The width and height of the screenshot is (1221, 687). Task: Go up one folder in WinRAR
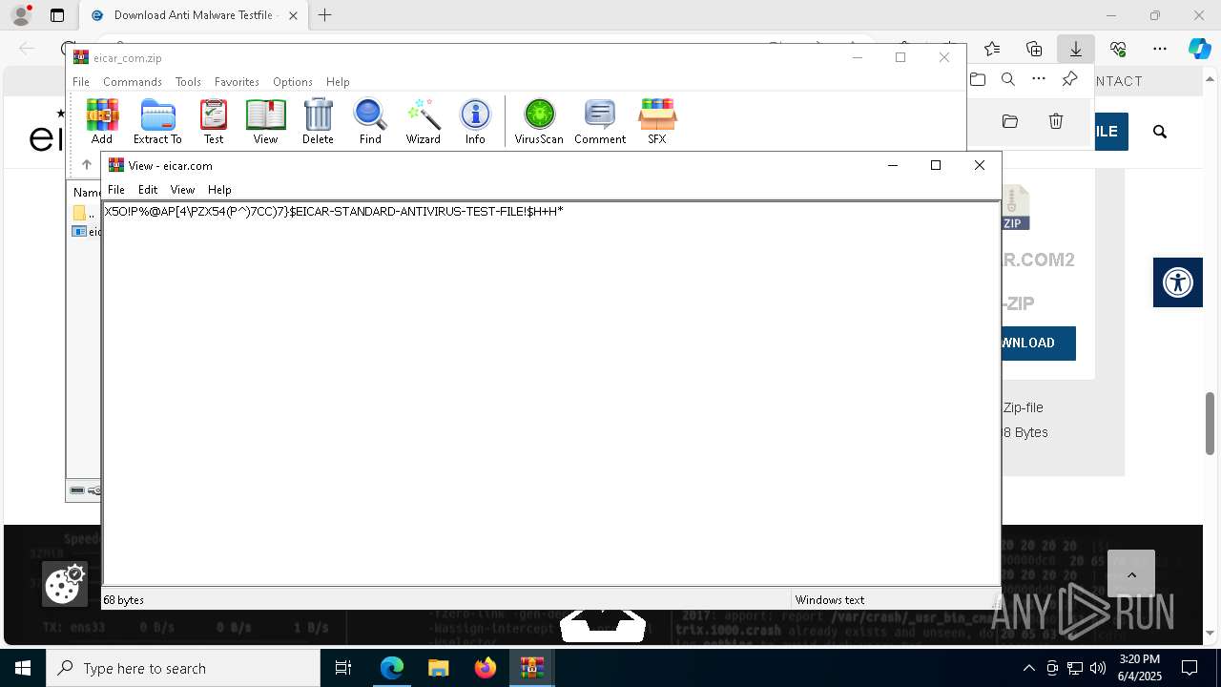[x=87, y=164]
